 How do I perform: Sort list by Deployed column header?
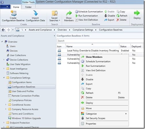click(x=137, y=46)
